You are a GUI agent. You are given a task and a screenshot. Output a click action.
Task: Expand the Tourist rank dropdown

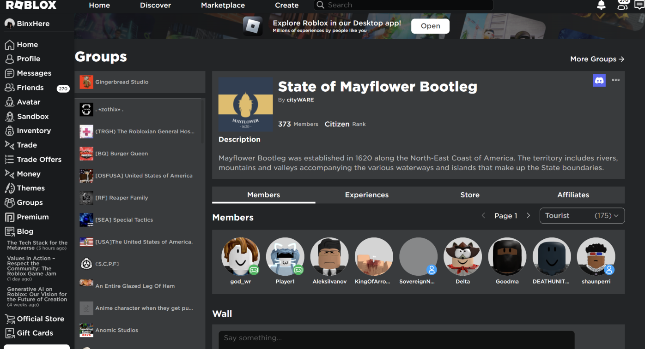582,216
